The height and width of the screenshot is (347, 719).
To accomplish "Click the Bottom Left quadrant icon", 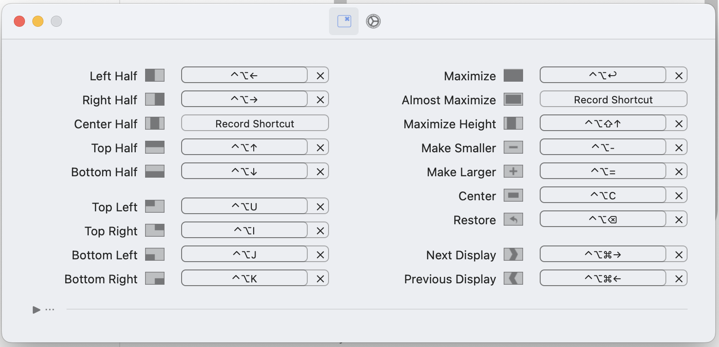I will [x=155, y=254].
